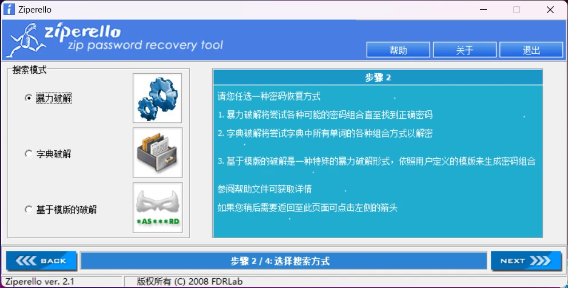Open the 帮助 help button

(398, 50)
